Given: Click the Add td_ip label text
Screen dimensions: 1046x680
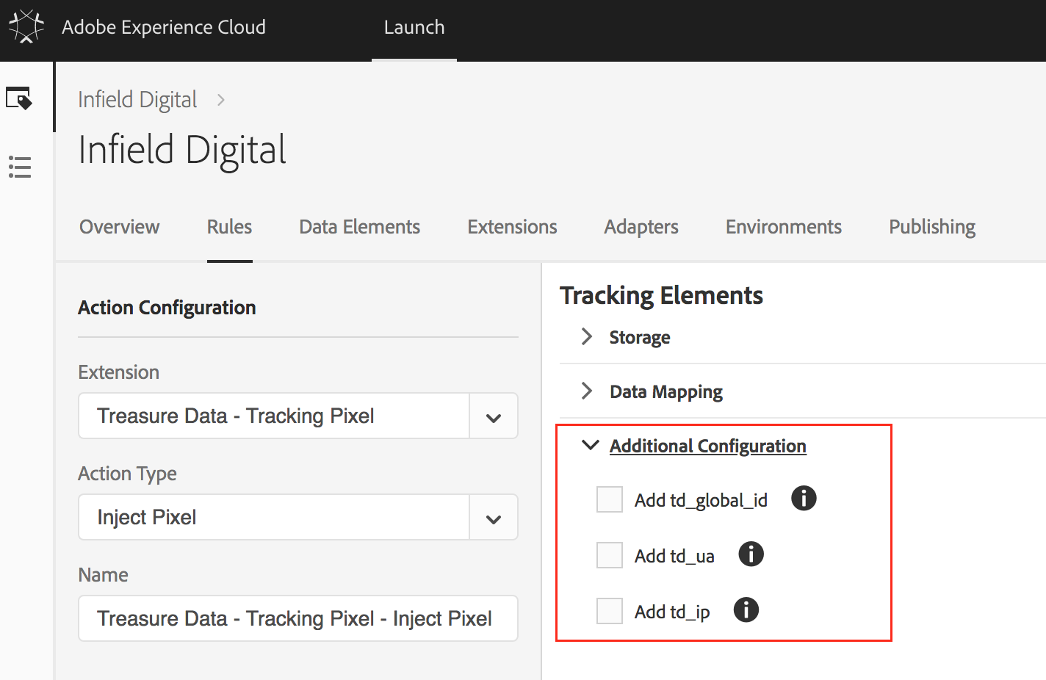Looking at the screenshot, I should click(672, 612).
